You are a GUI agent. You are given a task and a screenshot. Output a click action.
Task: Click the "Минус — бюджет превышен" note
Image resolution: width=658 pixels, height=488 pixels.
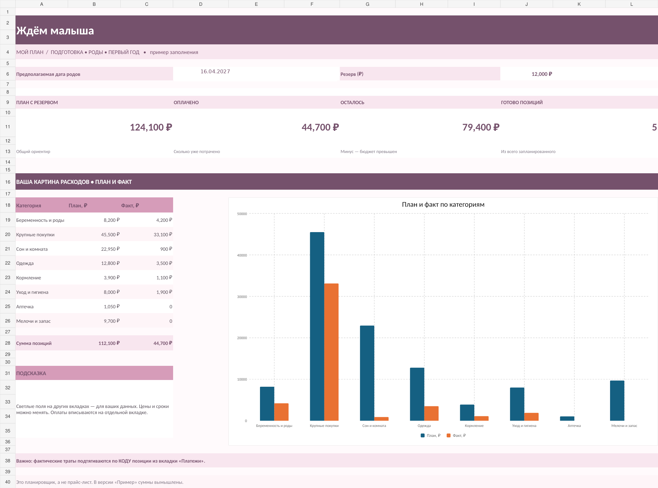(369, 151)
